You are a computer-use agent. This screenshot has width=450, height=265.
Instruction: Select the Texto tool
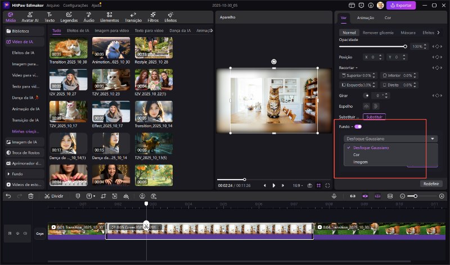tap(49, 17)
